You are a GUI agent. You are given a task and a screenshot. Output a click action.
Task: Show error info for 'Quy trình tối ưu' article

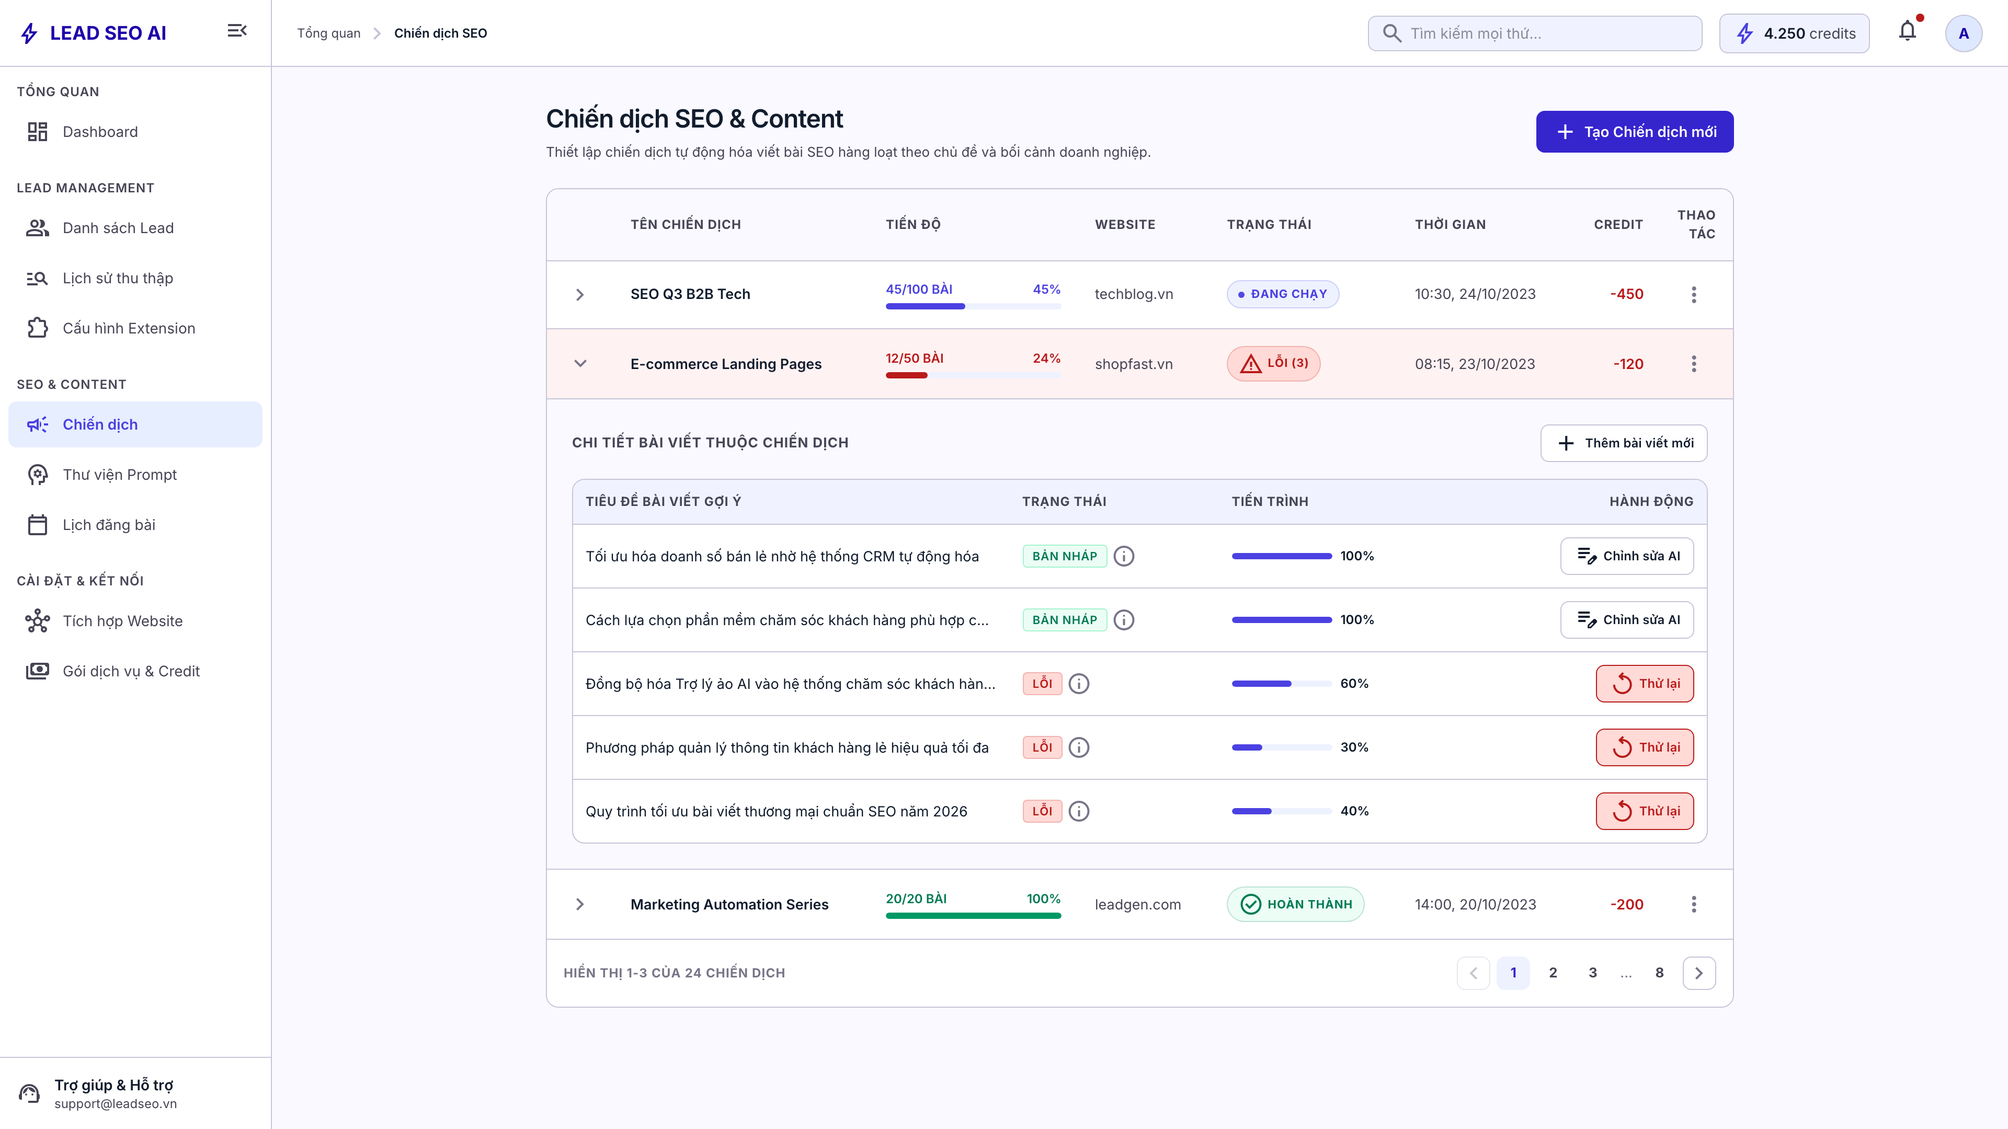(1079, 812)
